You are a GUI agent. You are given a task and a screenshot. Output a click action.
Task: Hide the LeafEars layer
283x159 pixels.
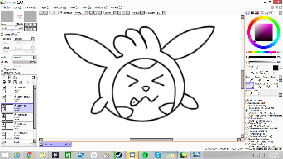pyautogui.click(x=4, y=88)
